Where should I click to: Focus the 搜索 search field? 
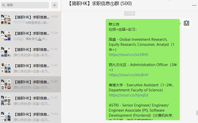25,5
